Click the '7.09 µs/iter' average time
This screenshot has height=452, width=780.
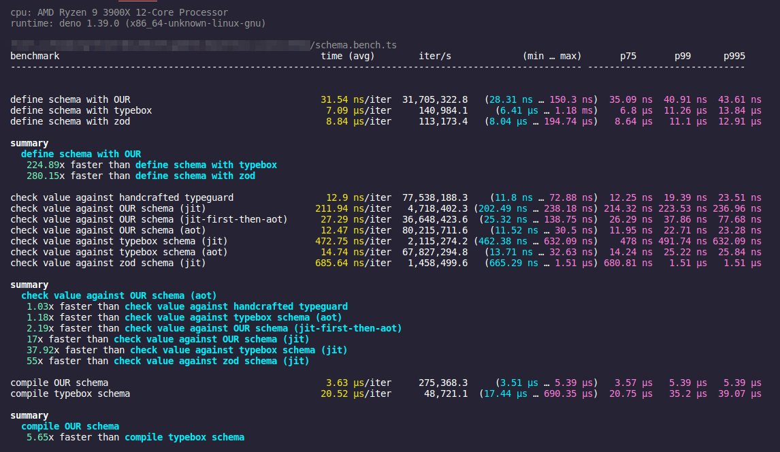click(x=359, y=110)
